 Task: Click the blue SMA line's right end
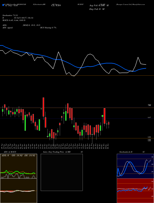(146, 68)
